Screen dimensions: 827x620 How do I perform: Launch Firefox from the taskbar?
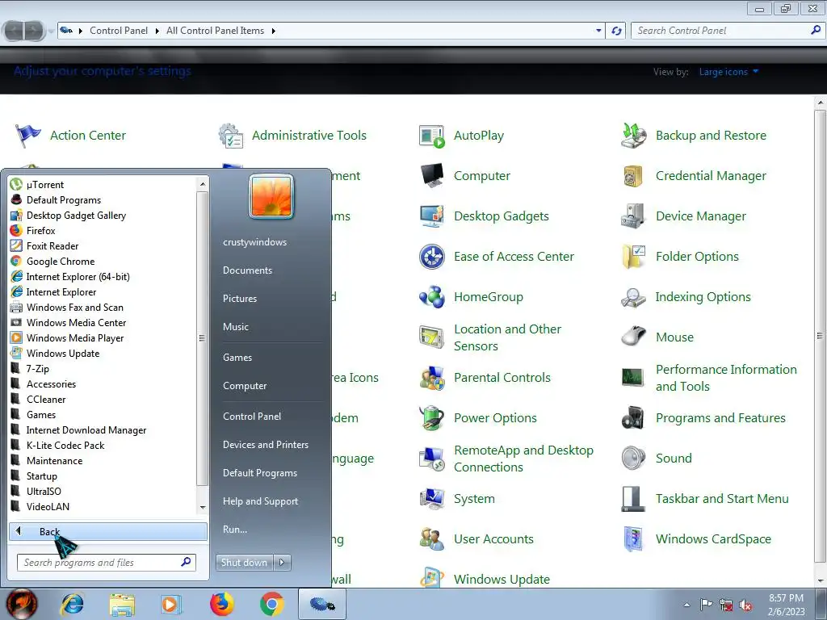point(221,604)
